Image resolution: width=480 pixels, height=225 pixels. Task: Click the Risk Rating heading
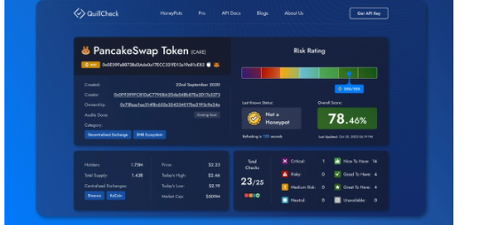coord(309,51)
